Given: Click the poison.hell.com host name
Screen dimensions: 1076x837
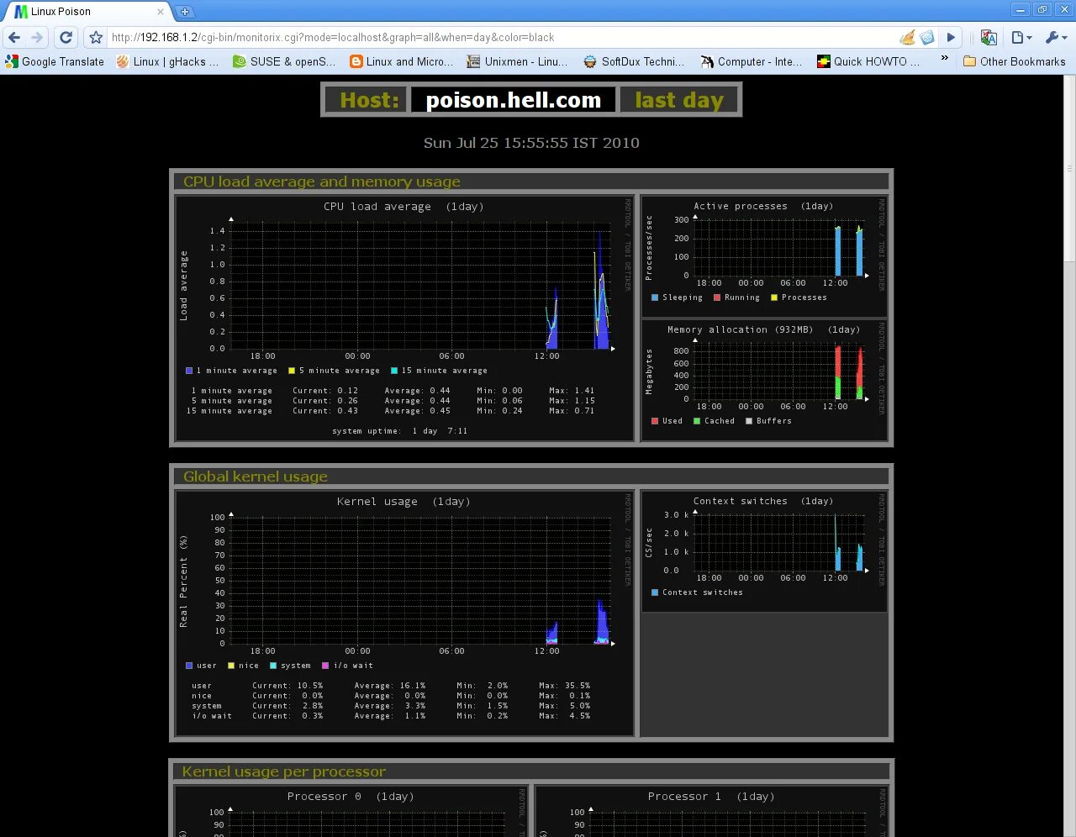Looking at the screenshot, I should coord(513,100).
